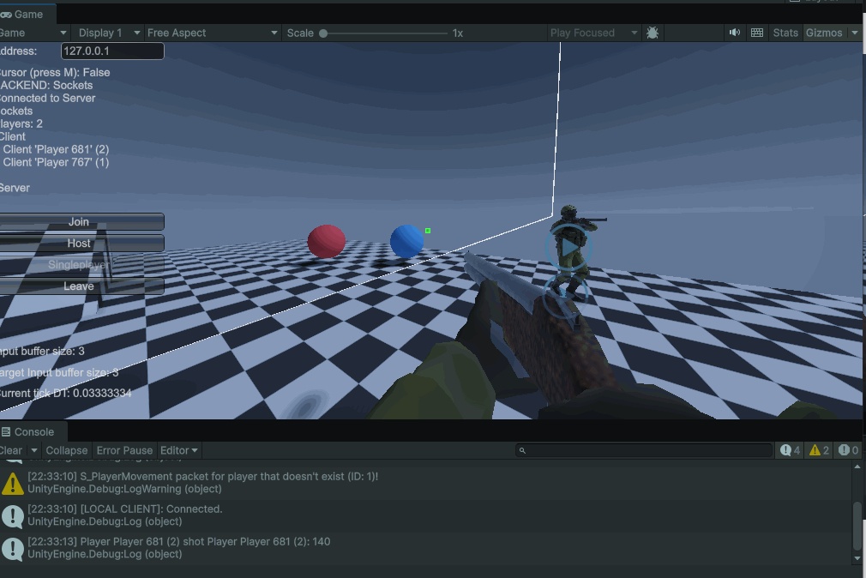The height and width of the screenshot is (578, 866).
Task: Switch to the Console tab
Action: pyautogui.click(x=33, y=431)
